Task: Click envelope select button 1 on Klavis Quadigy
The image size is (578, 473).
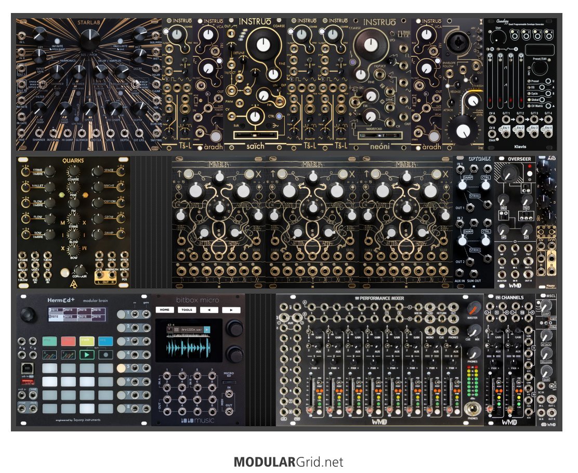Action: (x=515, y=36)
